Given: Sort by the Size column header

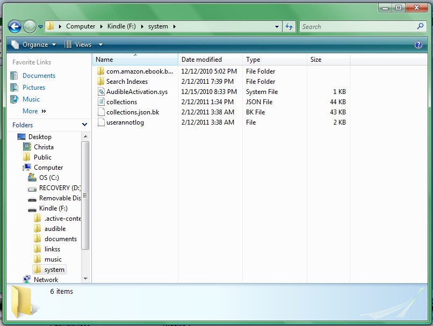Looking at the screenshot, I should [x=329, y=60].
